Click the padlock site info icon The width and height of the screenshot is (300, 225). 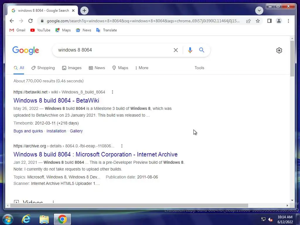42,21
